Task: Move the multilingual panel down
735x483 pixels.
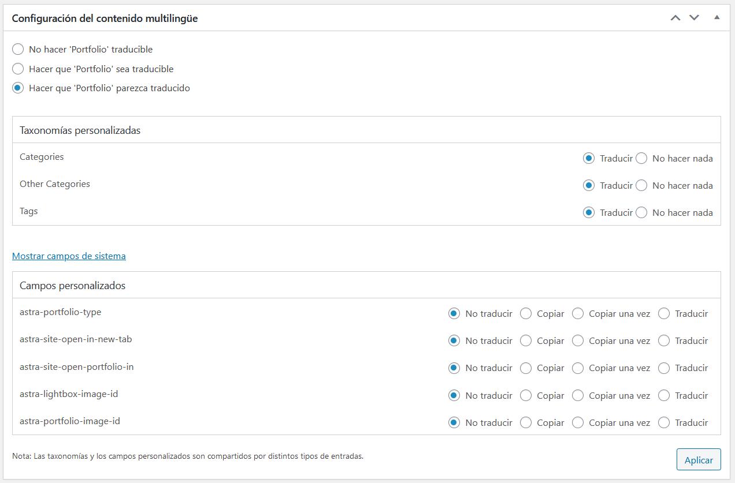Action: click(694, 18)
